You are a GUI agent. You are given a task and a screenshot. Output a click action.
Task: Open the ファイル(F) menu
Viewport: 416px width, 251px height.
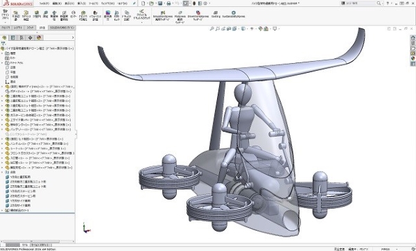coord(44,3)
